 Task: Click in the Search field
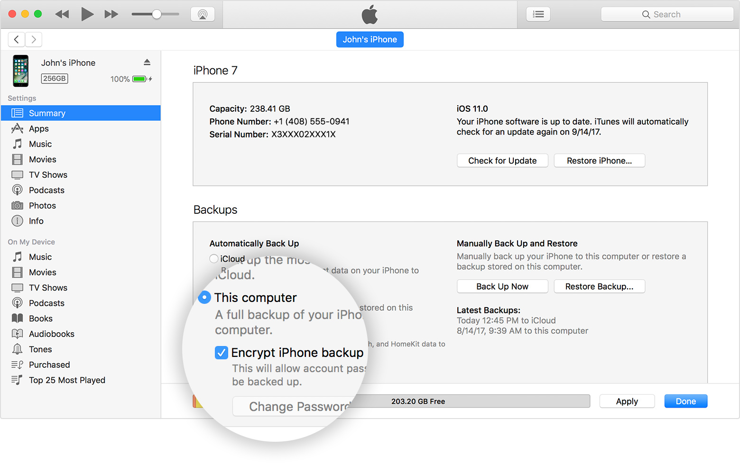pyautogui.click(x=667, y=14)
